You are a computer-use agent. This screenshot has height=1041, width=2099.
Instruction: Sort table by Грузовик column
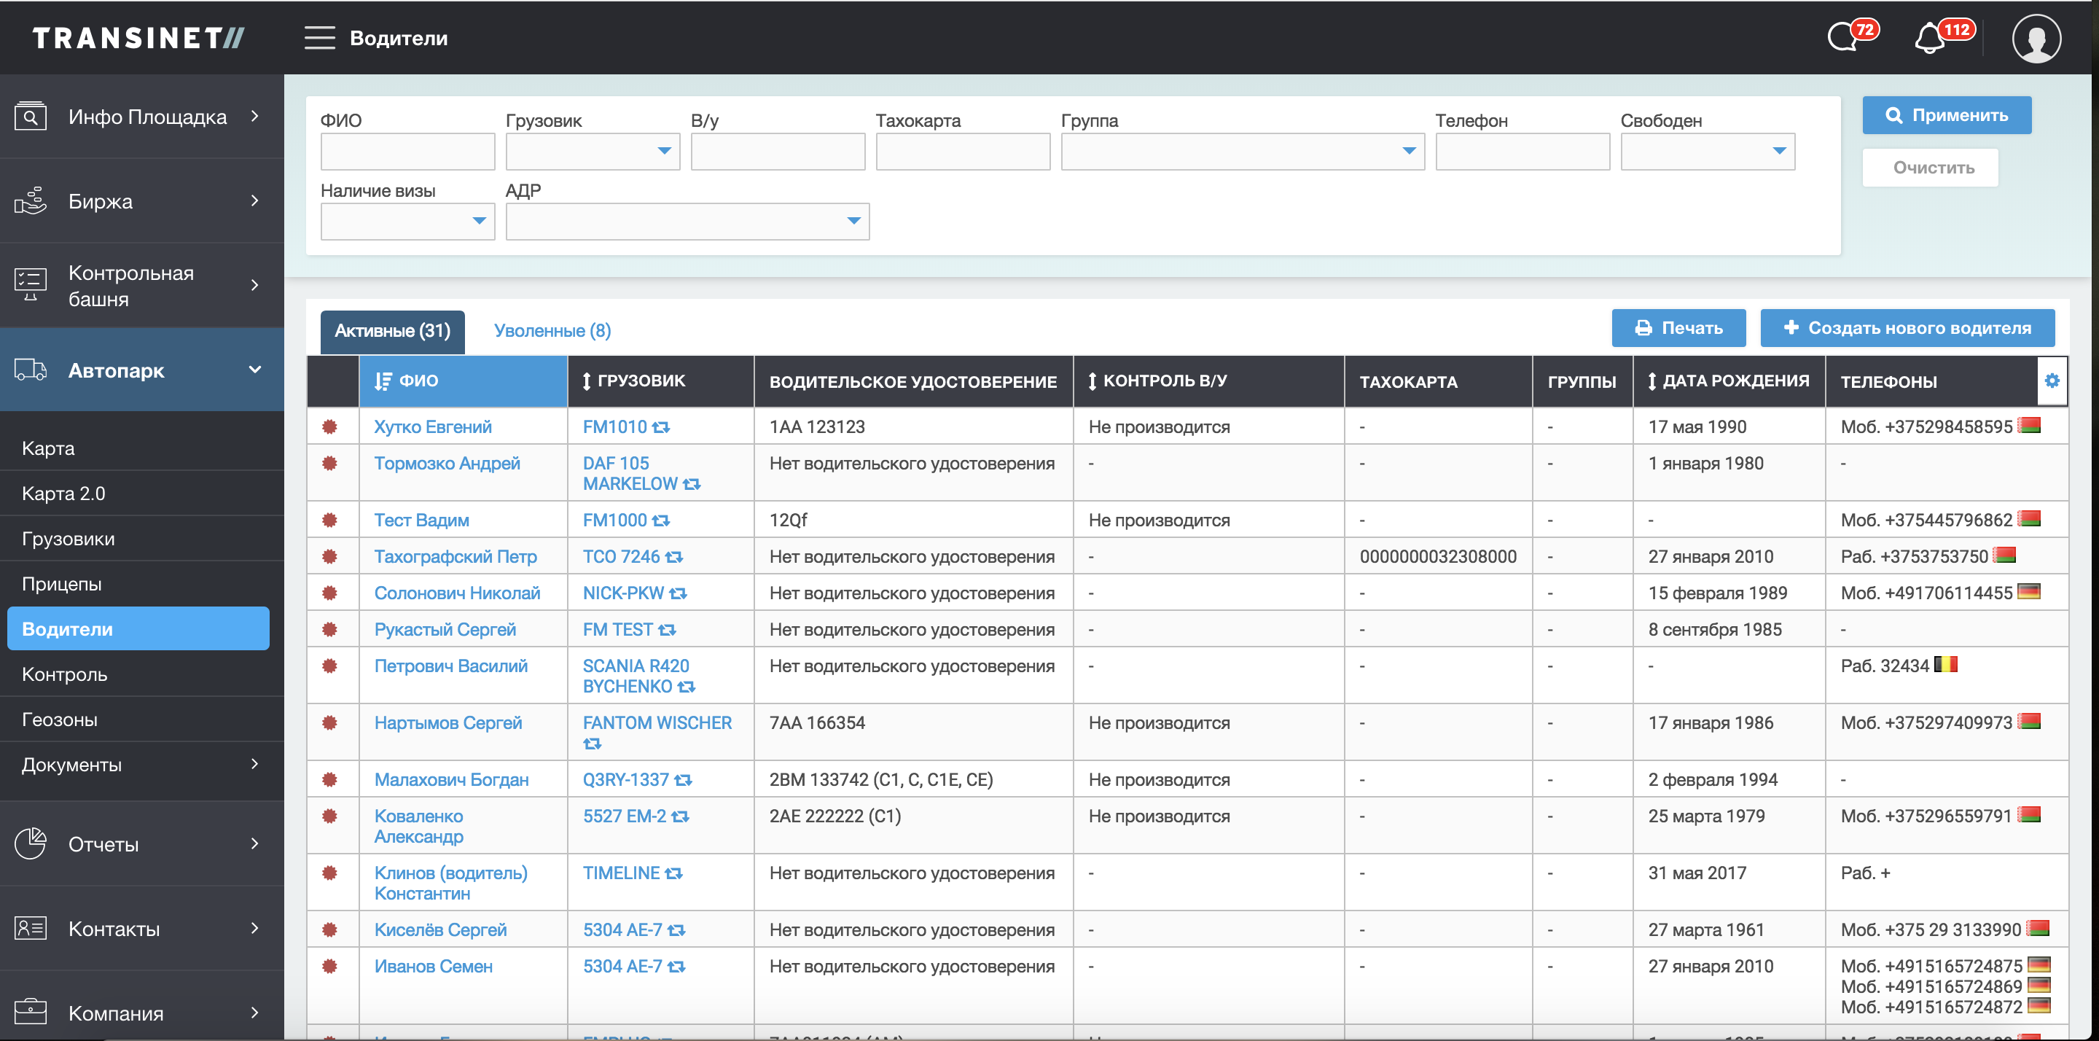[x=660, y=381]
